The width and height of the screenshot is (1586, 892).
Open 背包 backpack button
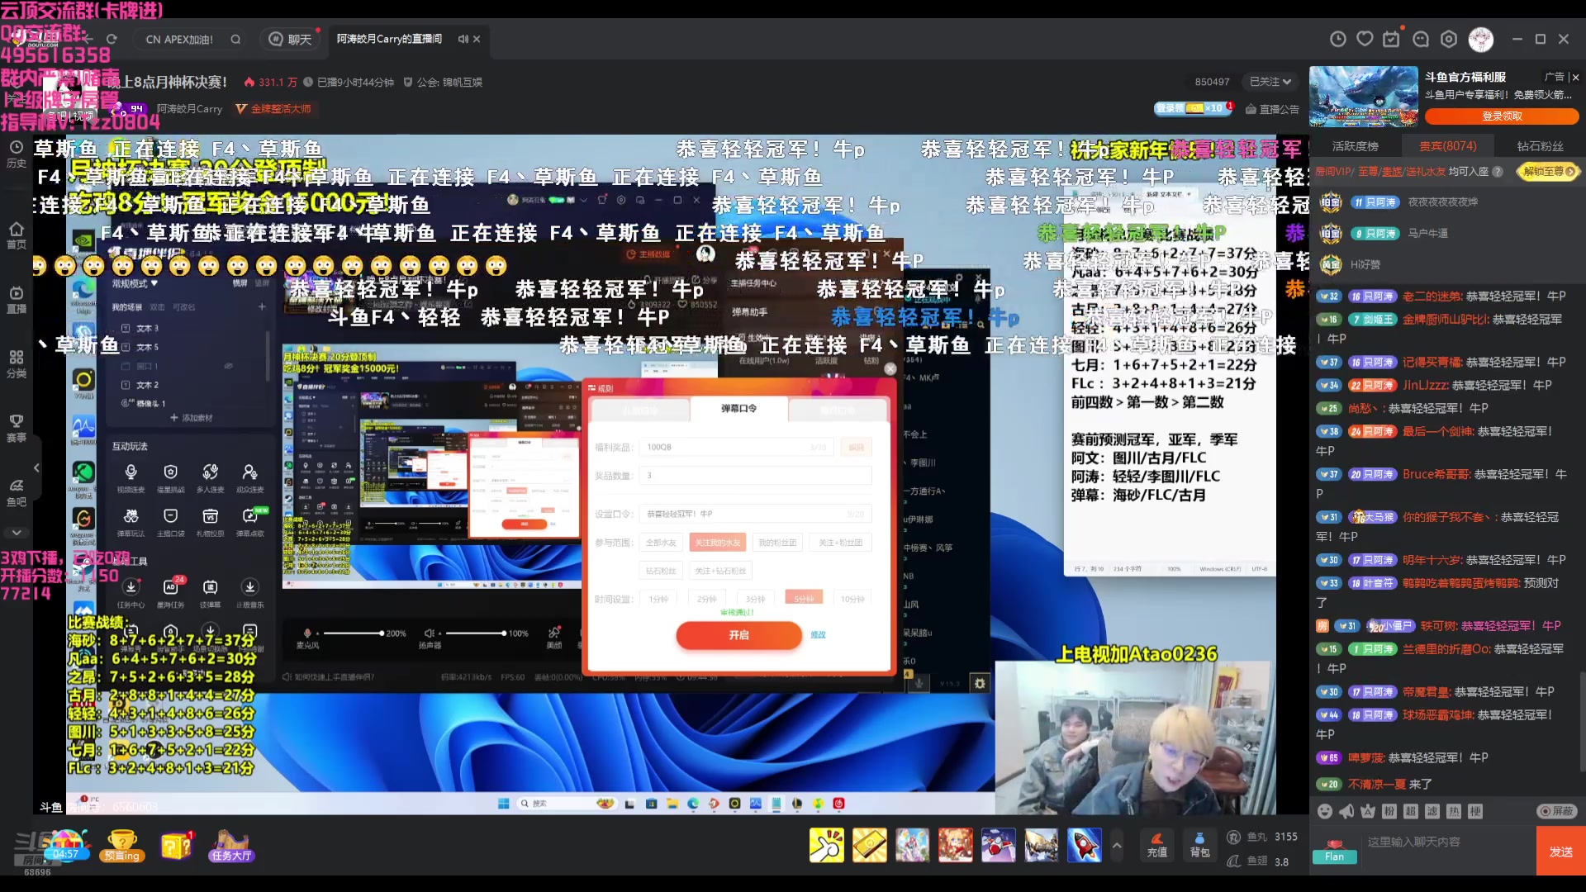pos(1199,845)
